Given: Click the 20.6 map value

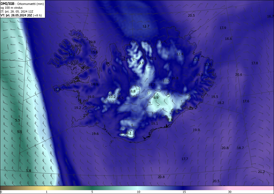Looking at the screenshot, I should (x=239, y=75).
